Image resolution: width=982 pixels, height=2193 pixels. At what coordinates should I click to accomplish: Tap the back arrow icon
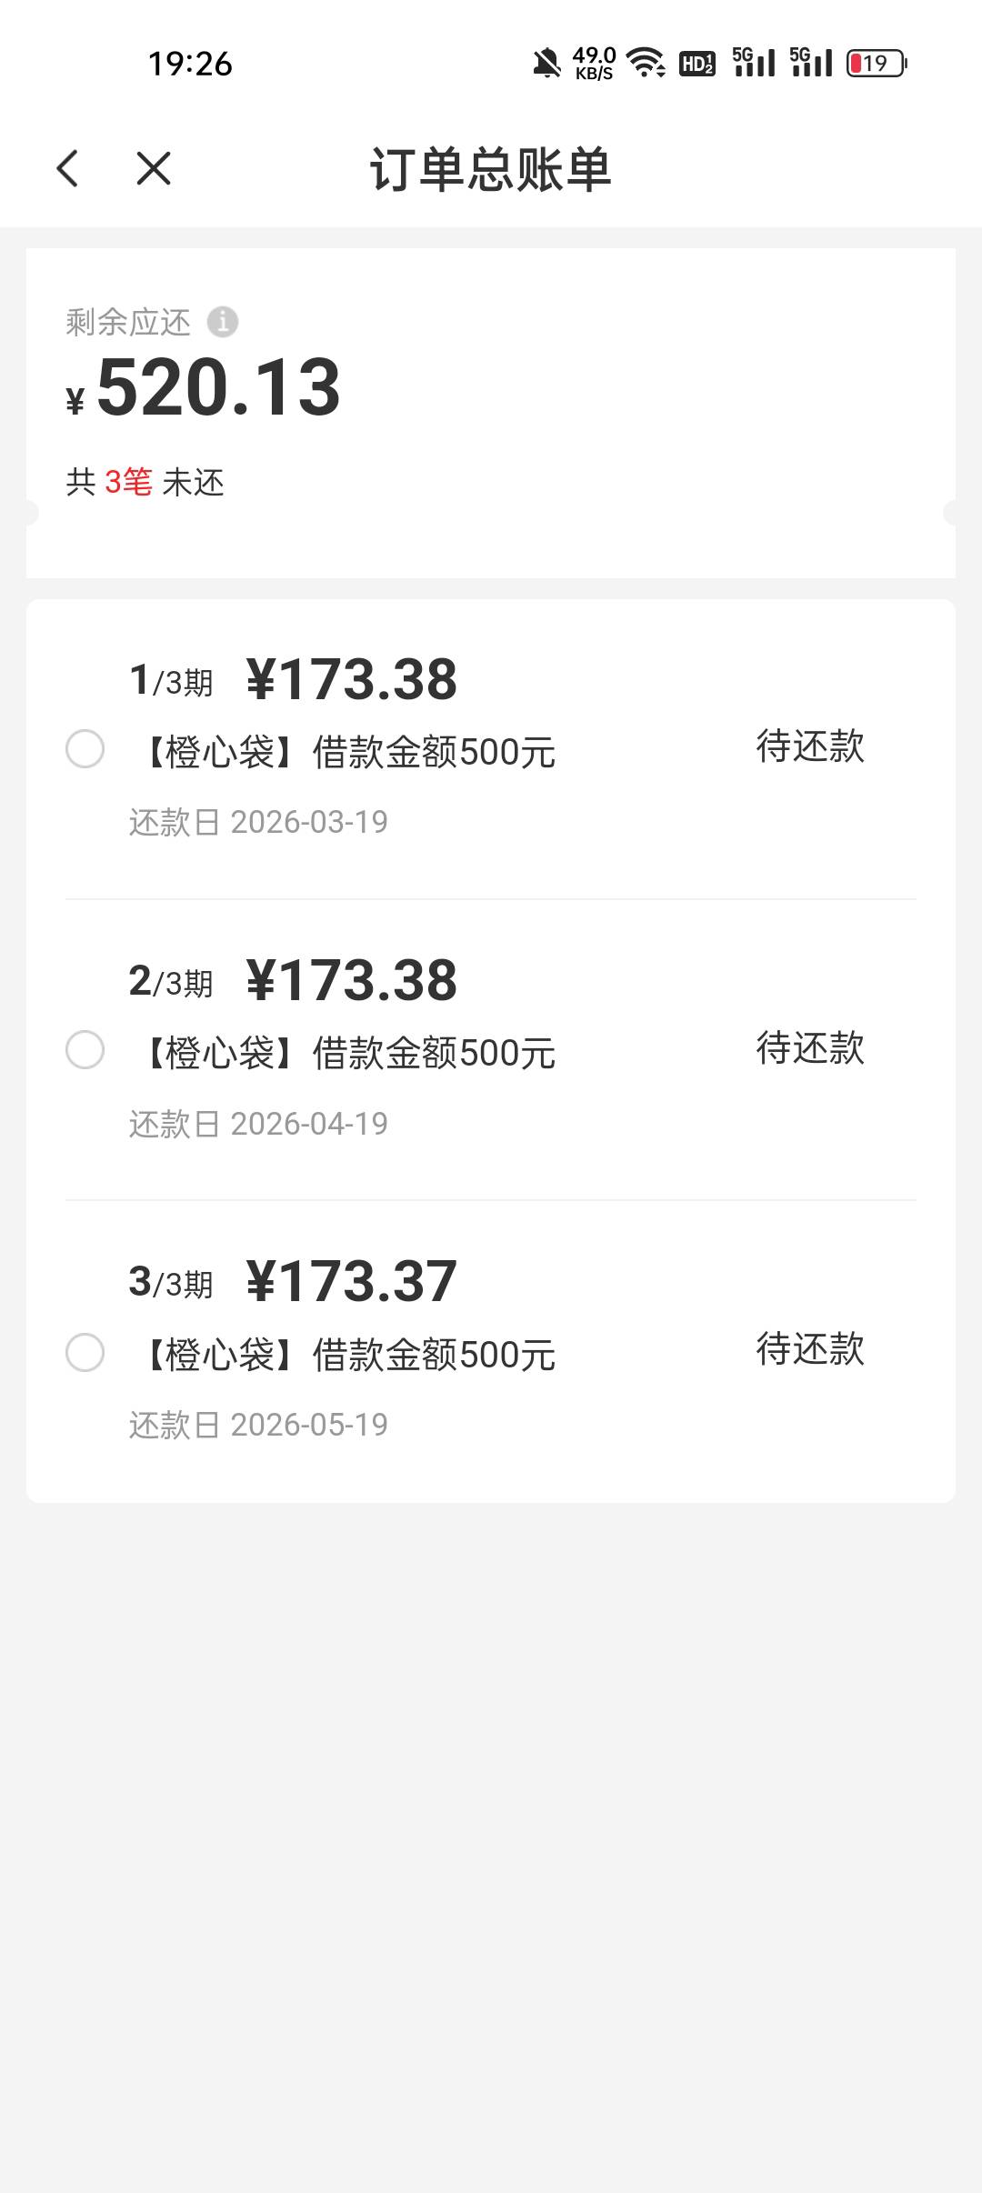(x=68, y=168)
